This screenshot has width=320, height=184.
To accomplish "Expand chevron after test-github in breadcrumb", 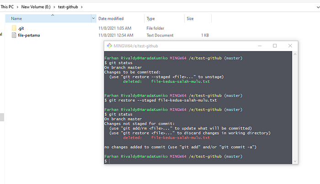I will coord(82,7).
